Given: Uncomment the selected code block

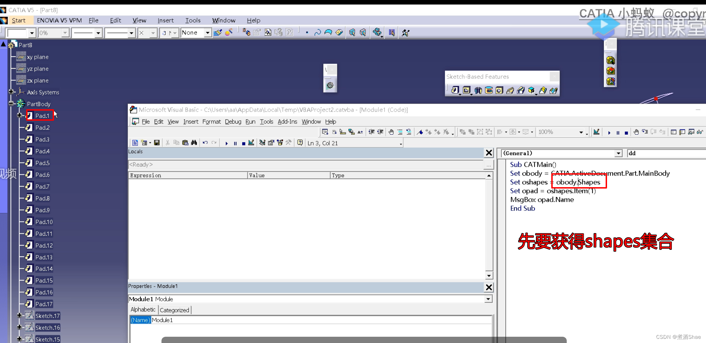Looking at the screenshot, I should [x=409, y=132].
